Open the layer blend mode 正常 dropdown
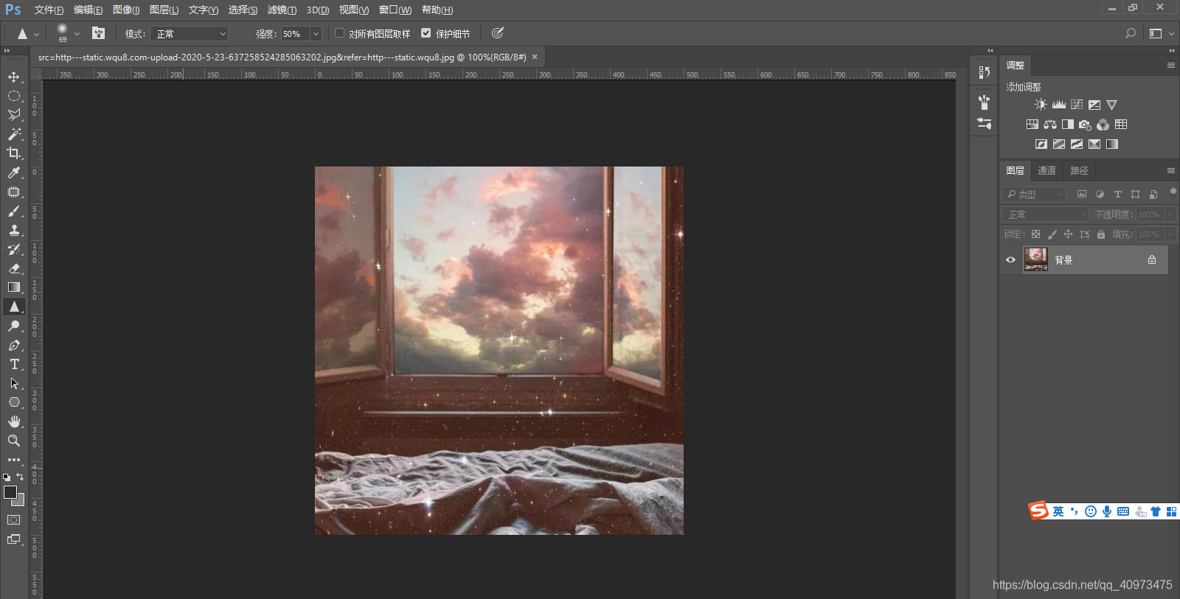This screenshot has height=599, width=1180. tap(1045, 214)
